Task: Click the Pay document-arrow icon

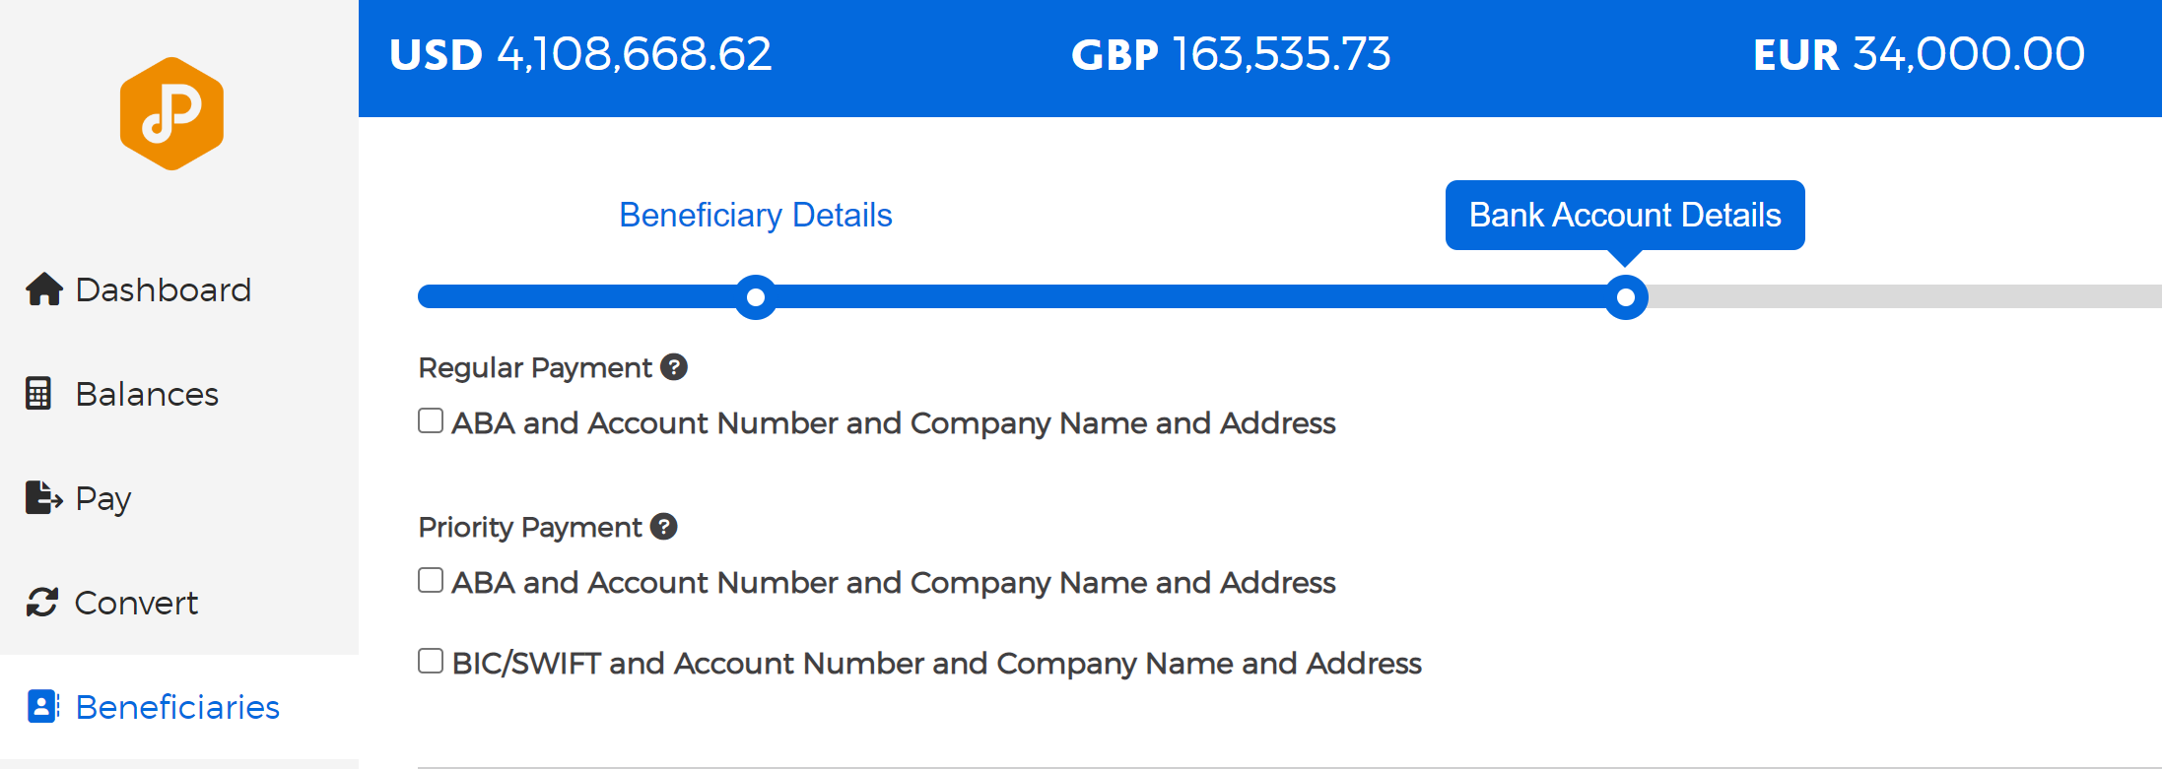Action: click(43, 498)
